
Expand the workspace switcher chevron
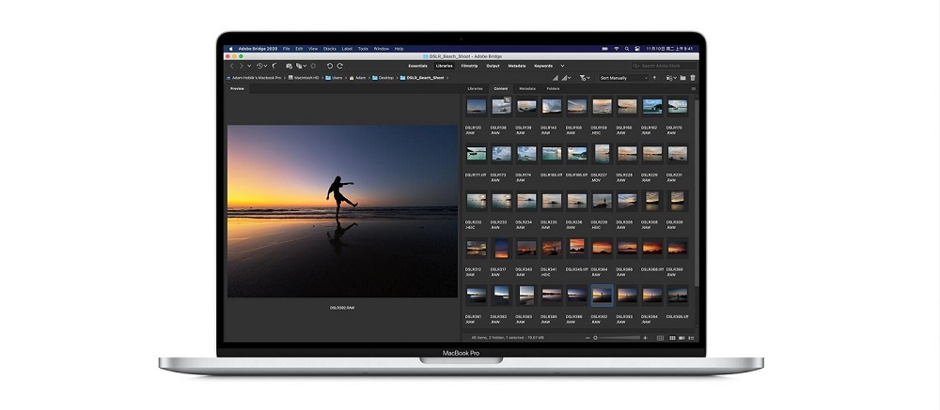click(x=562, y=66)
